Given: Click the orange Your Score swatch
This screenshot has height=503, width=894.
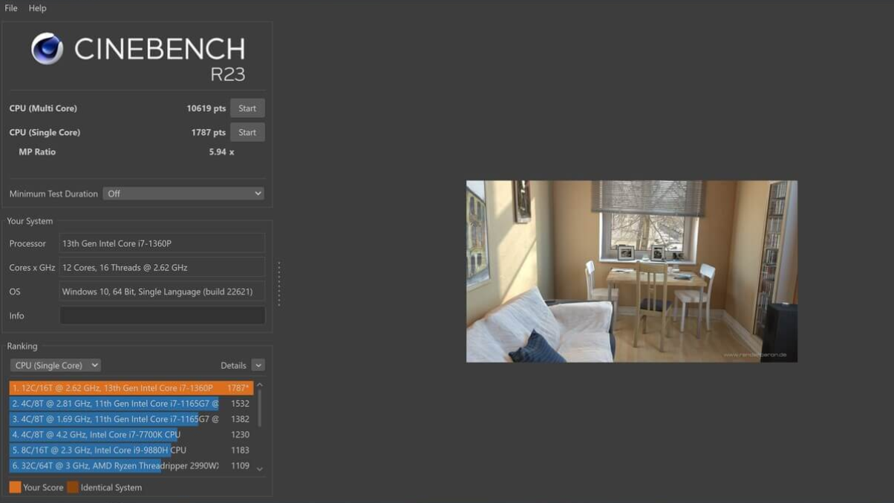Looking at the screenshot, I should point(15,487).
